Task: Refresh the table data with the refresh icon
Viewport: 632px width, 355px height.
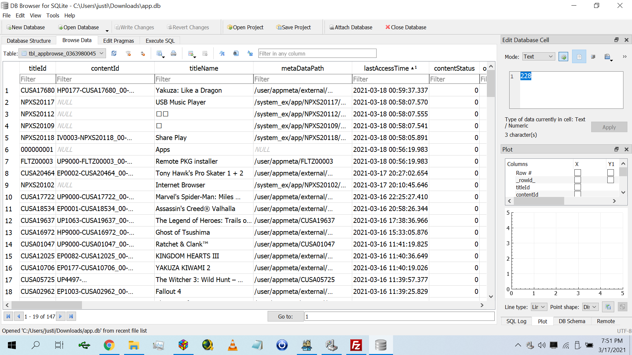Action: pyautogui.click(x=114, y=53)
